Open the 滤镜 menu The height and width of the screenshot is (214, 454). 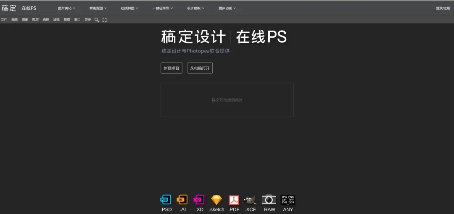[56, 20]
